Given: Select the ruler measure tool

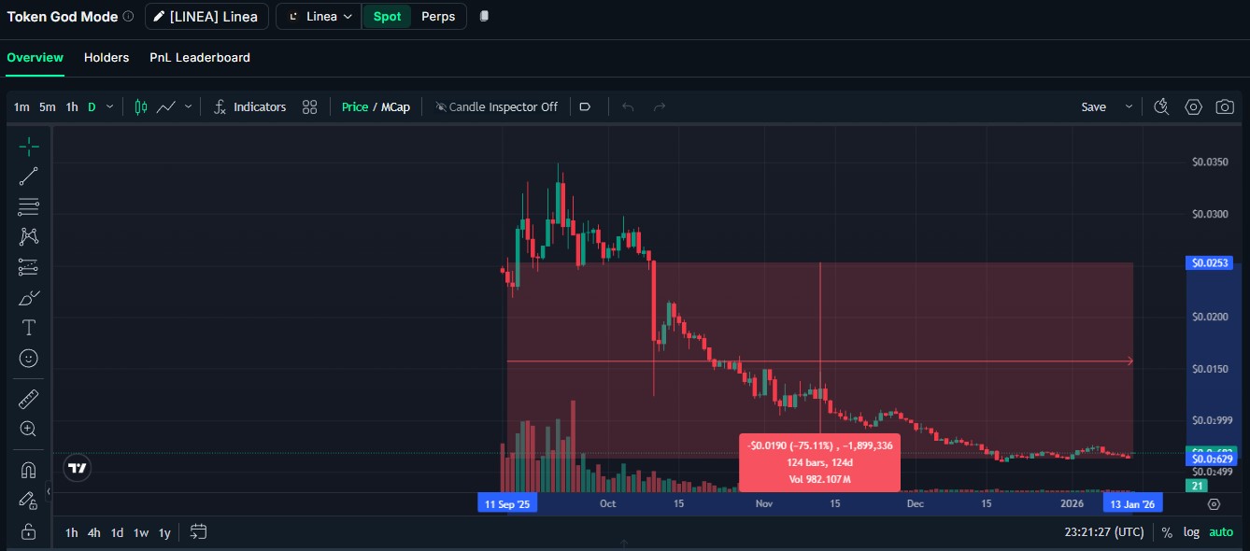Looking at the screenshot, I should [x=29, y=399].
